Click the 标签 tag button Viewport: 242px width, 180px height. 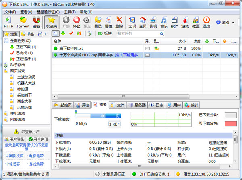[x=105, y=33]
